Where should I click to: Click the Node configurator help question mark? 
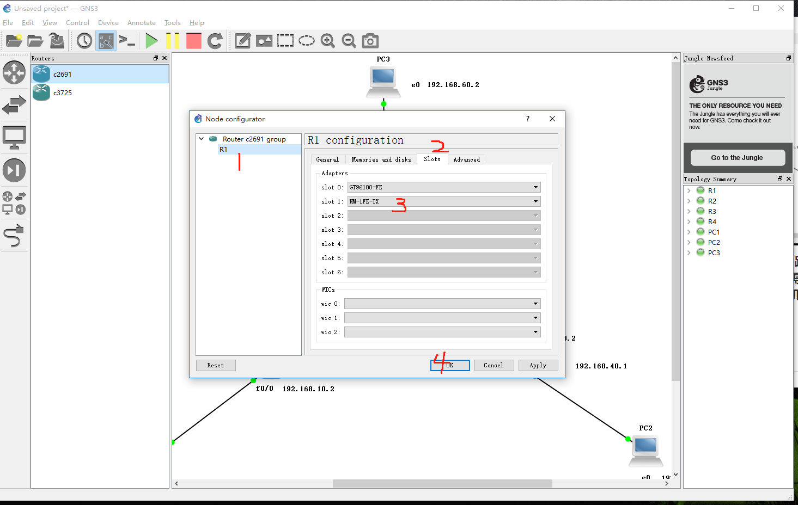pyautogui.click(x=528, y=119)
